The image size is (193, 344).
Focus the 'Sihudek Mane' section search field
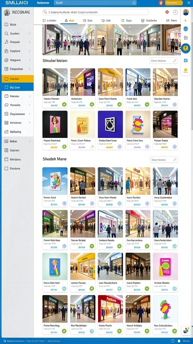[x=164, y=160]
